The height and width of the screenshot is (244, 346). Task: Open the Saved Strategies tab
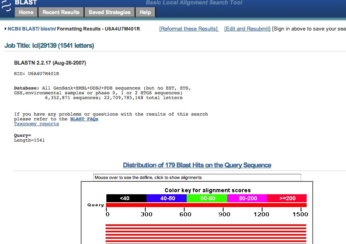click(x=110, y=12)
